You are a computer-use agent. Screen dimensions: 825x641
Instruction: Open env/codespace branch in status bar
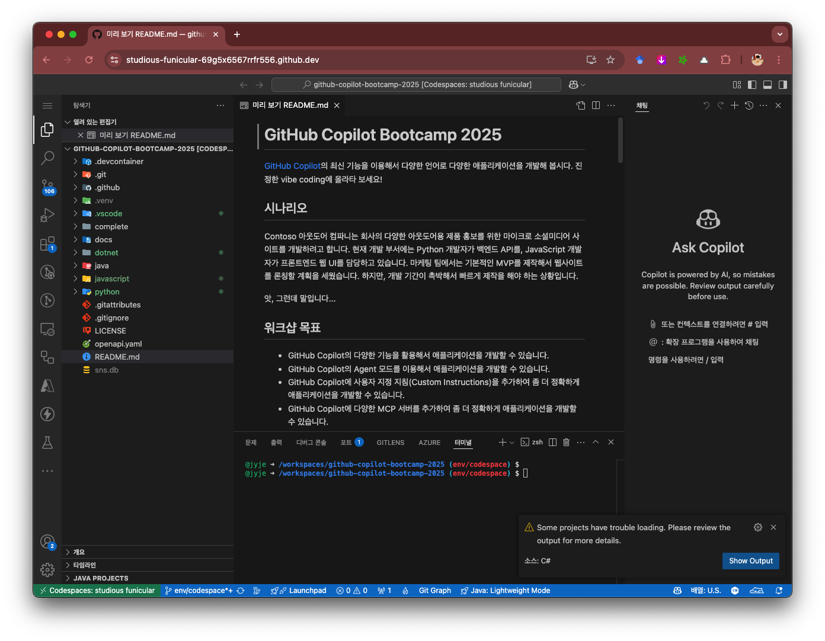(x=199, y=591)
